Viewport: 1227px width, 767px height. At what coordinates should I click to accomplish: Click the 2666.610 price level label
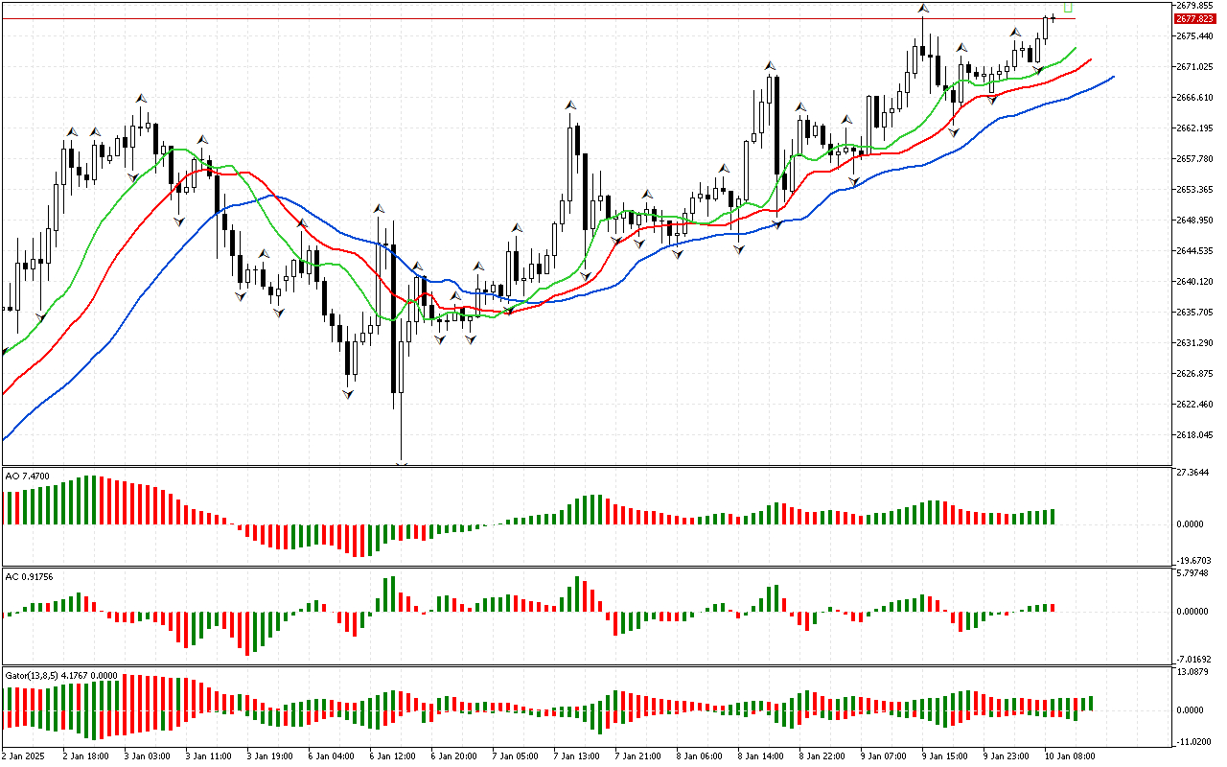coord(1194,98)
